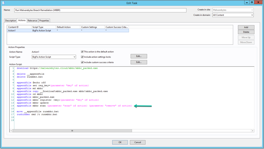Minimize the Edit Task window
The width and height of the screenshot is (264, 149).
pos(247,2)
